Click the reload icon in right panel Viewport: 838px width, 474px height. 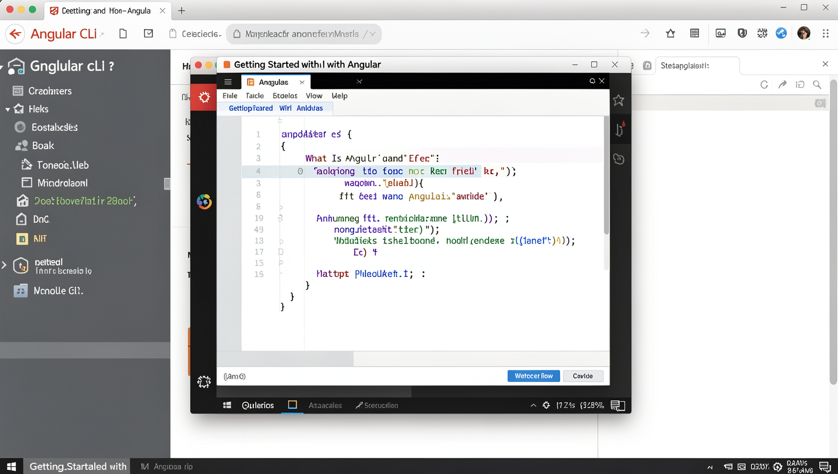(x=764, y=85)
